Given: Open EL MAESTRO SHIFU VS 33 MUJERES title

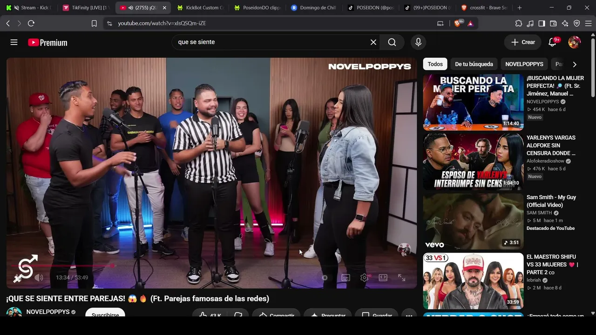Looking at the screenshot, I should pyautogui.click(x=552, y=265).
